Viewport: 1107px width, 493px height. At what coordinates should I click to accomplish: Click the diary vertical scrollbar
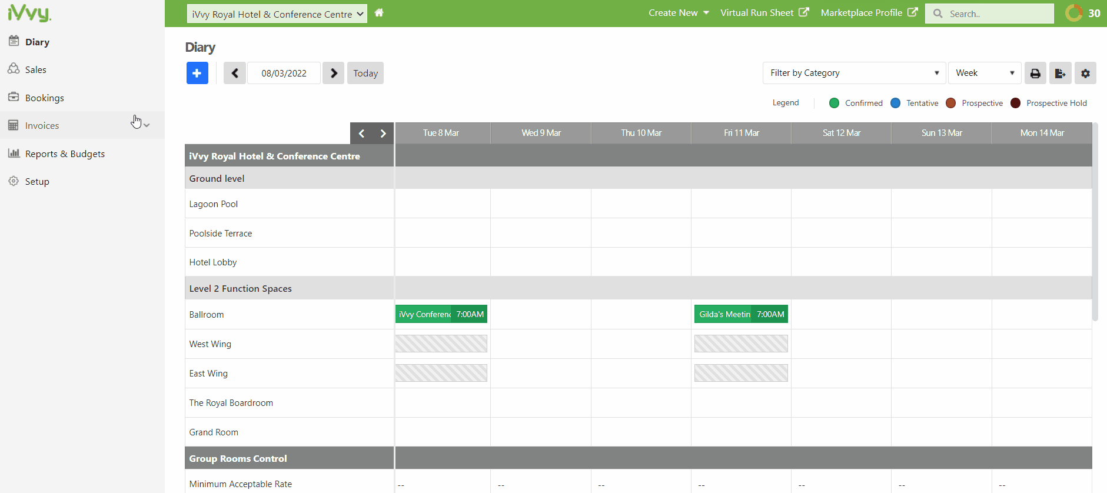click(1095, 222)
